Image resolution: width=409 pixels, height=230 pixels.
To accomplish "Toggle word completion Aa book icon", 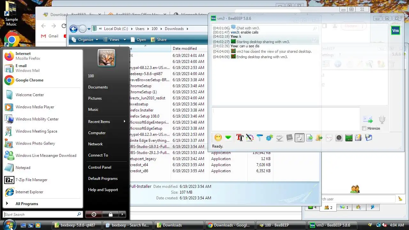I will [x=289, y=138].
